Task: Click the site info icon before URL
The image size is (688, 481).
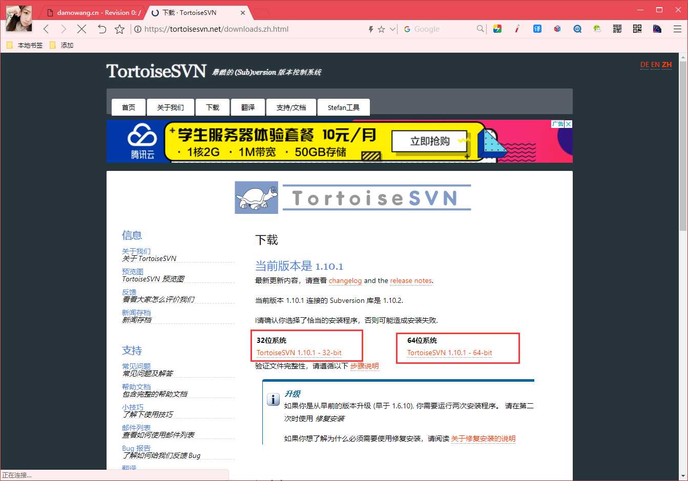Action: 138,29
